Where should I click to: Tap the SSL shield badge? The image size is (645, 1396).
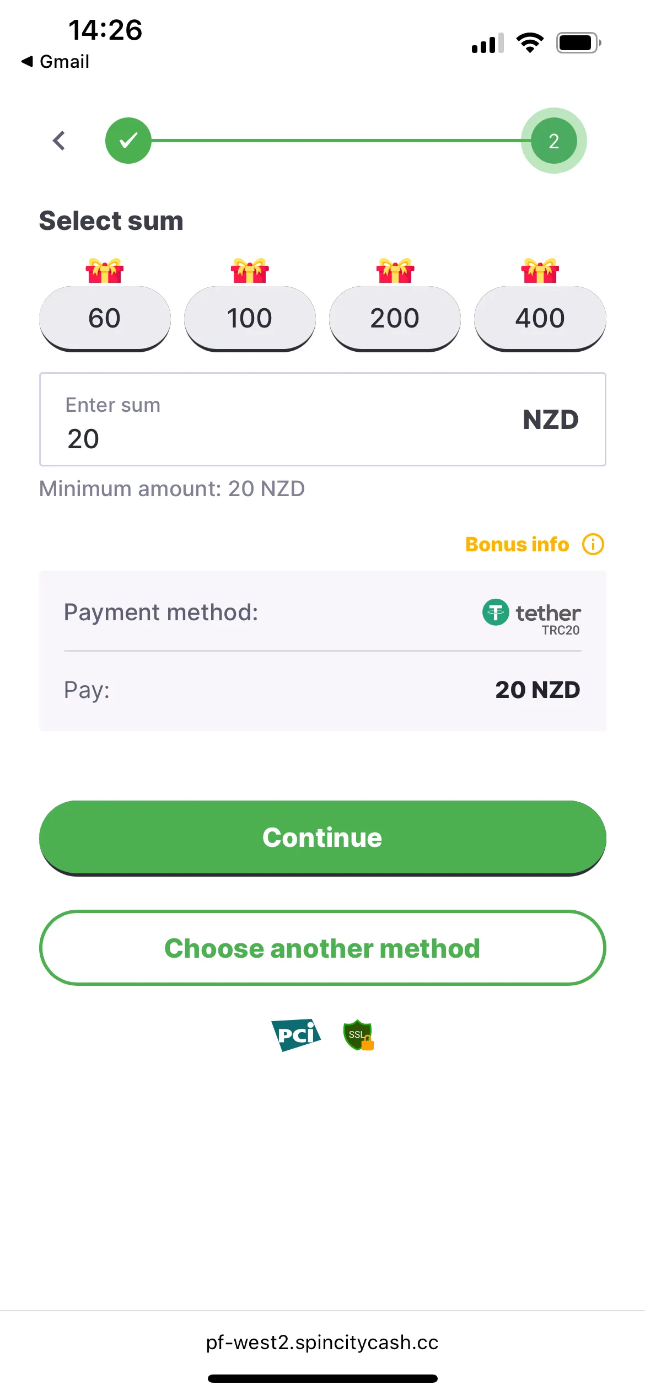[x=358, y=1035]
